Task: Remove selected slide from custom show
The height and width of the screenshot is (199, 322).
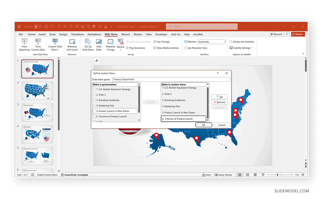Action: coord(219,102)
